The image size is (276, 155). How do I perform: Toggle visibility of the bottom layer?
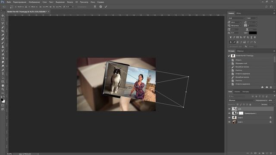click(x=229, y=122)
